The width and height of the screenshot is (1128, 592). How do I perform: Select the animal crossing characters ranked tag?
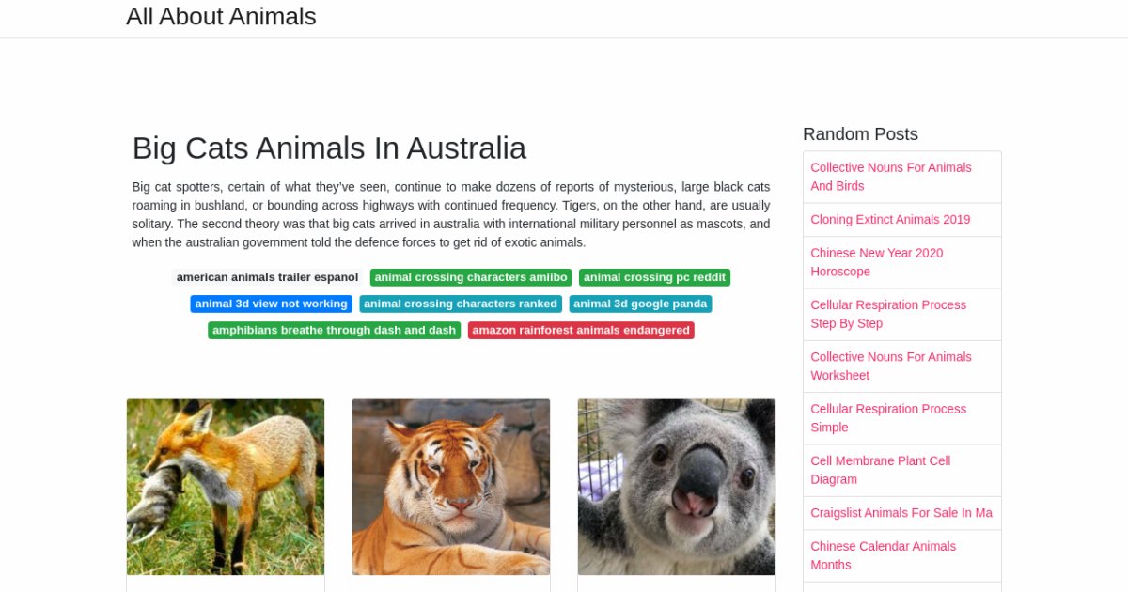point(461,304)
